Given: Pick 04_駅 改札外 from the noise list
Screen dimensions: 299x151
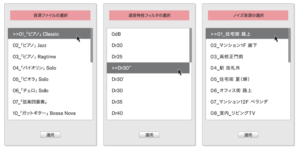Looking at the screenshot, I should point(225,68).
